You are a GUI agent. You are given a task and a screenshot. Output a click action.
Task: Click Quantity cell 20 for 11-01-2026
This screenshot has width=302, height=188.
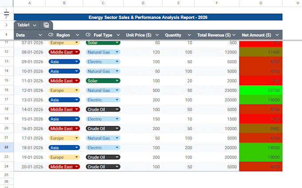(179, 81)
